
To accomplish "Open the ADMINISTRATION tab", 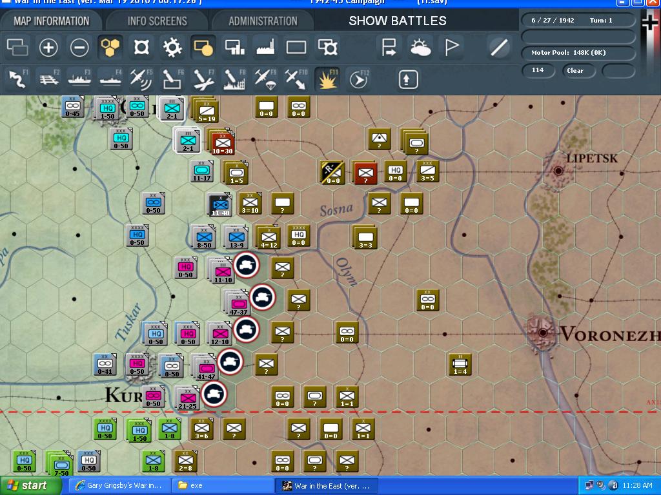I will point(263,21).
